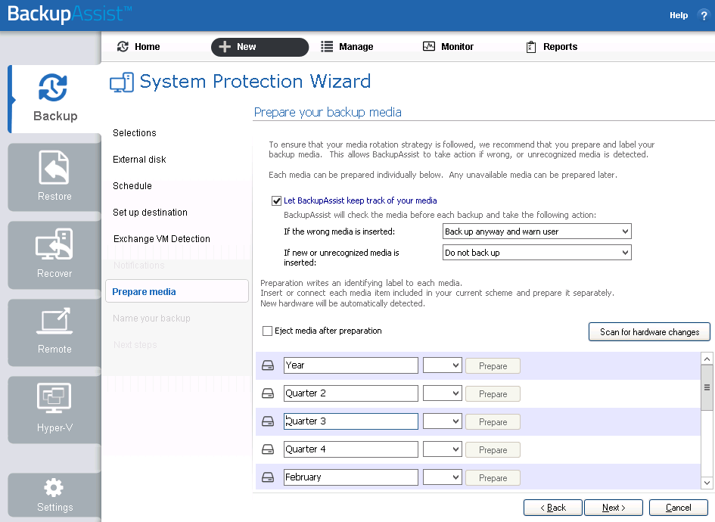Open the Settings gear icon
This screenshot has height=522, width=715.
tap(54, 488)
